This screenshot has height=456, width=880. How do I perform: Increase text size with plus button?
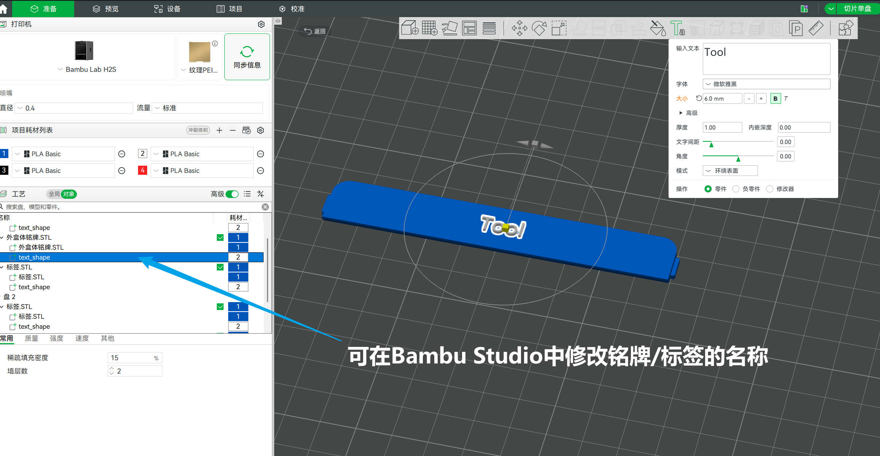[761, 98]
